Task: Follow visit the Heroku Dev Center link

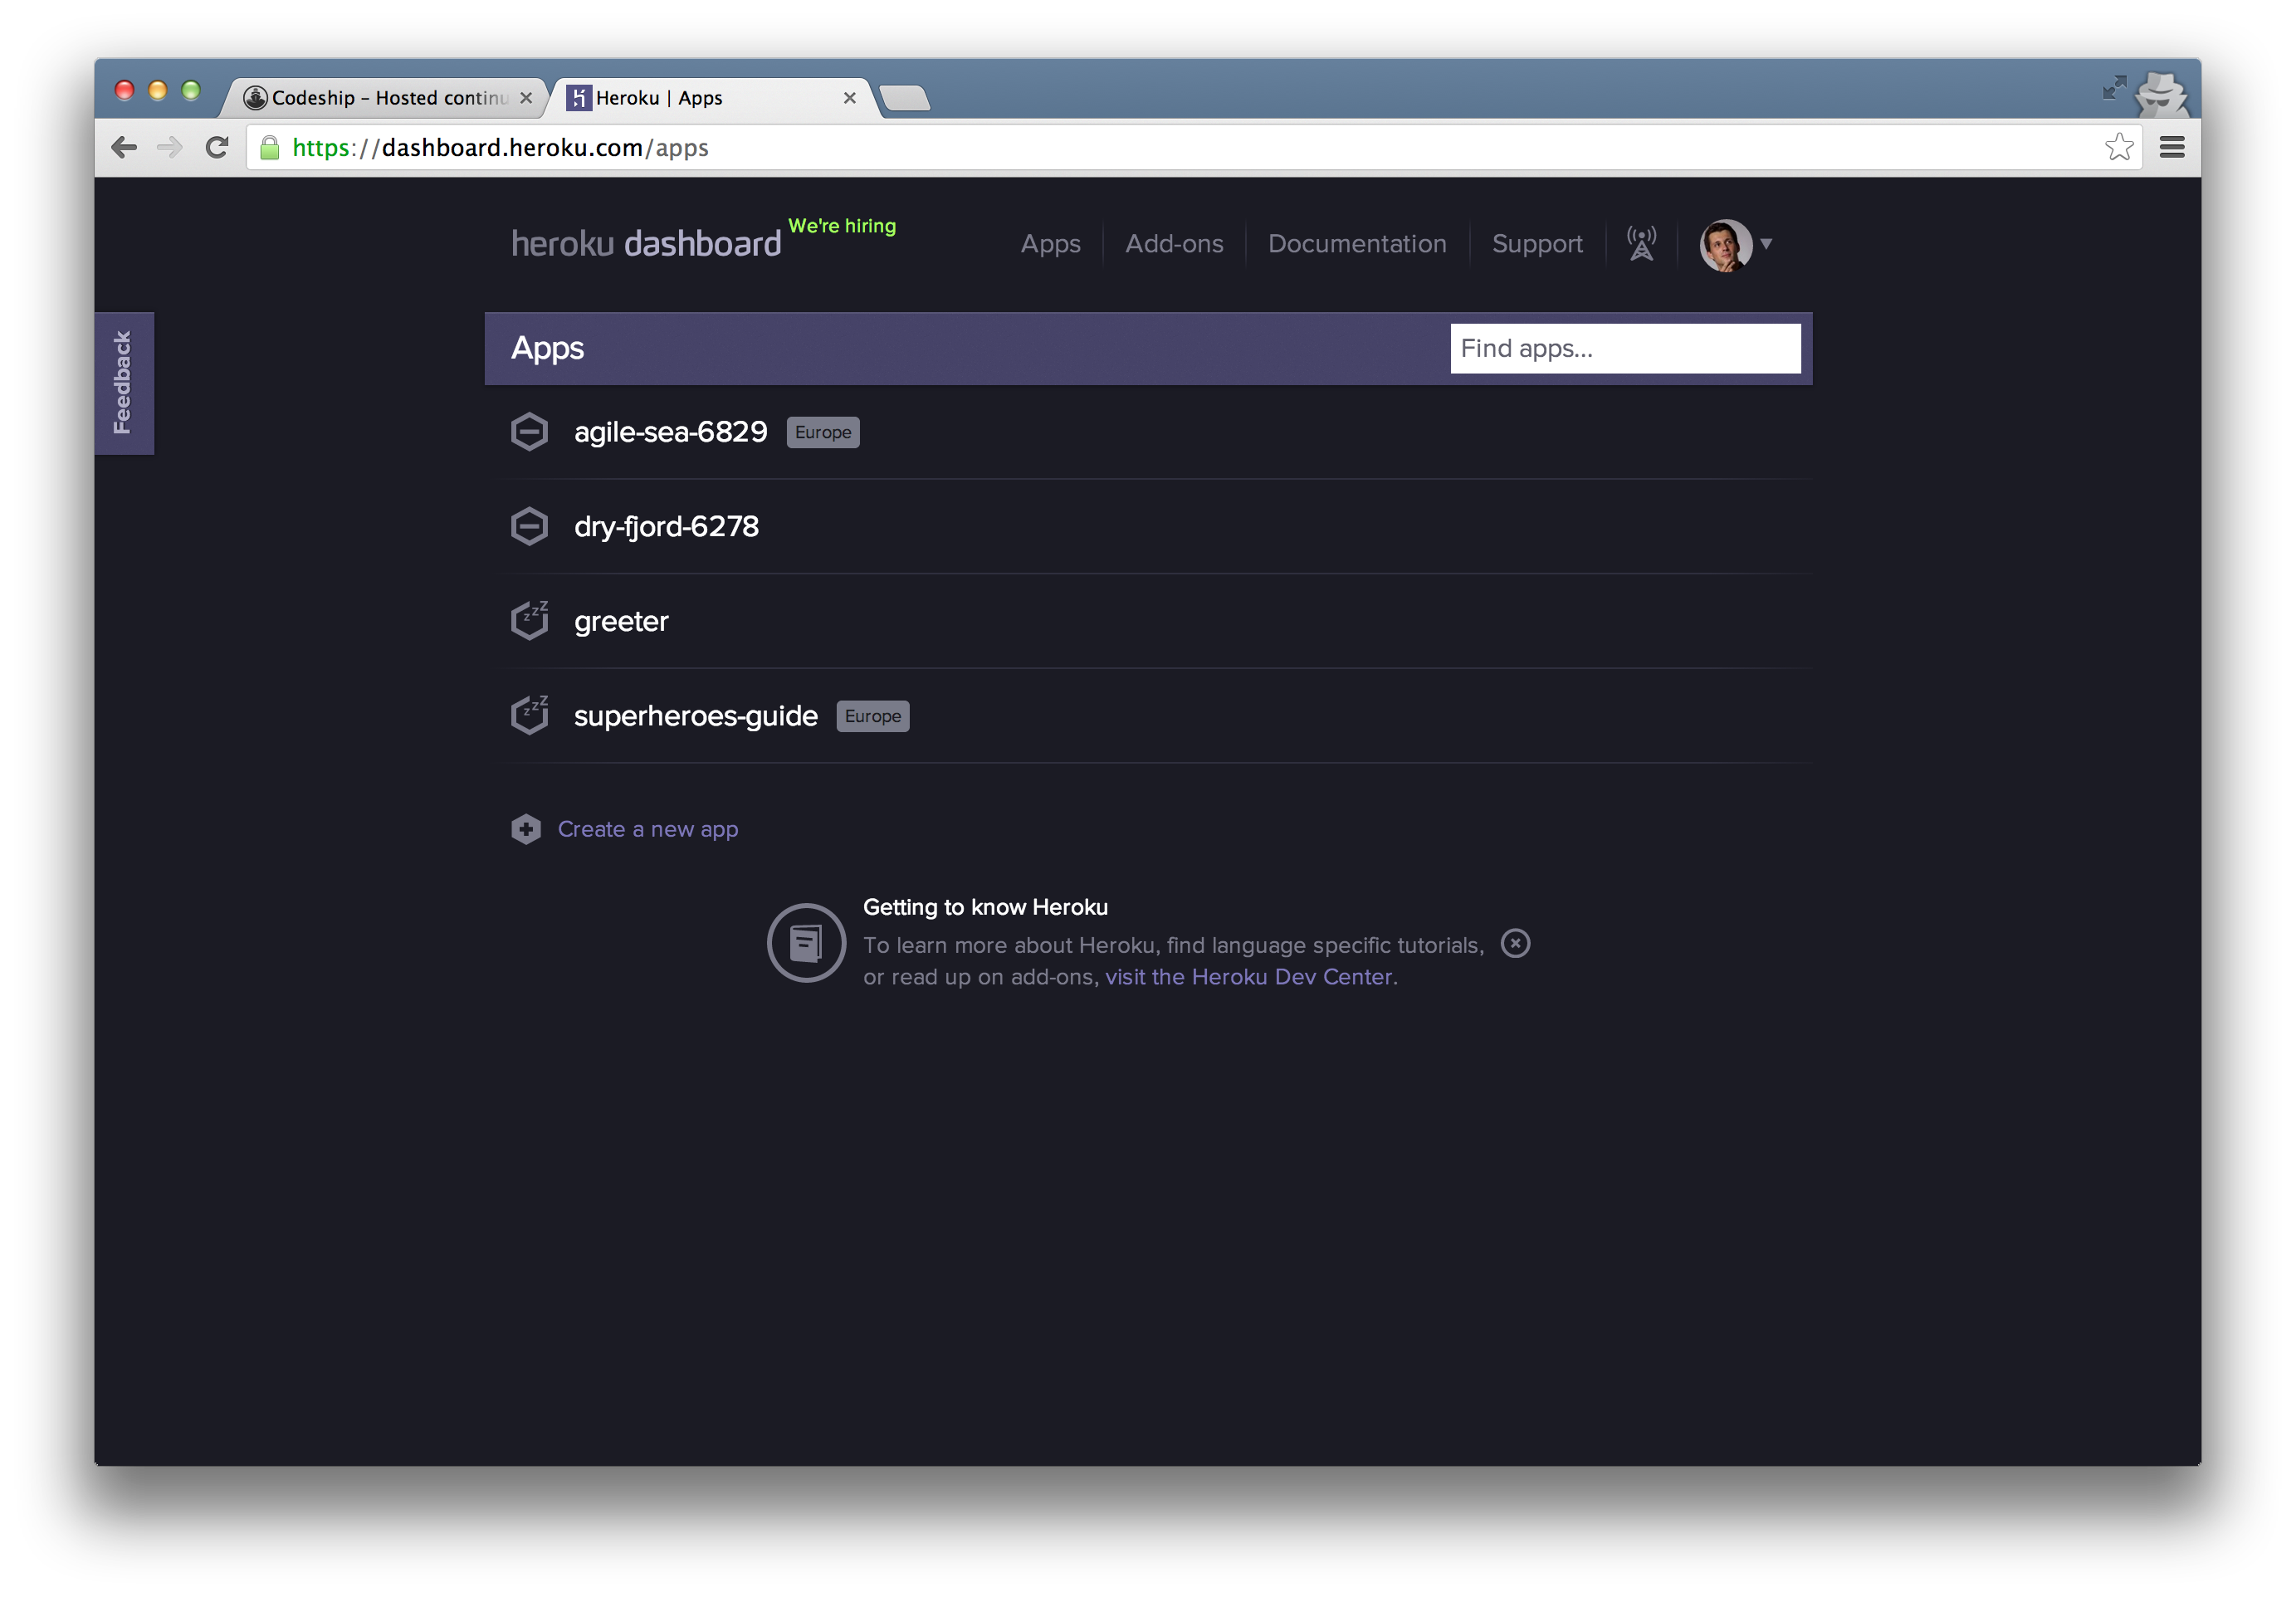Action: [1248, 977]
